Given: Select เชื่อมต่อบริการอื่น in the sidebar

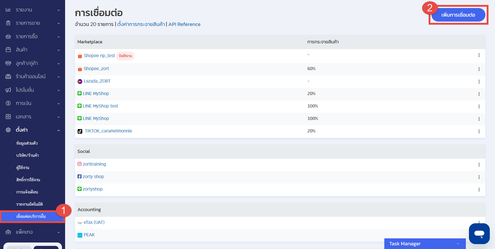Looking at the screenshot, I should coord(33,216).
